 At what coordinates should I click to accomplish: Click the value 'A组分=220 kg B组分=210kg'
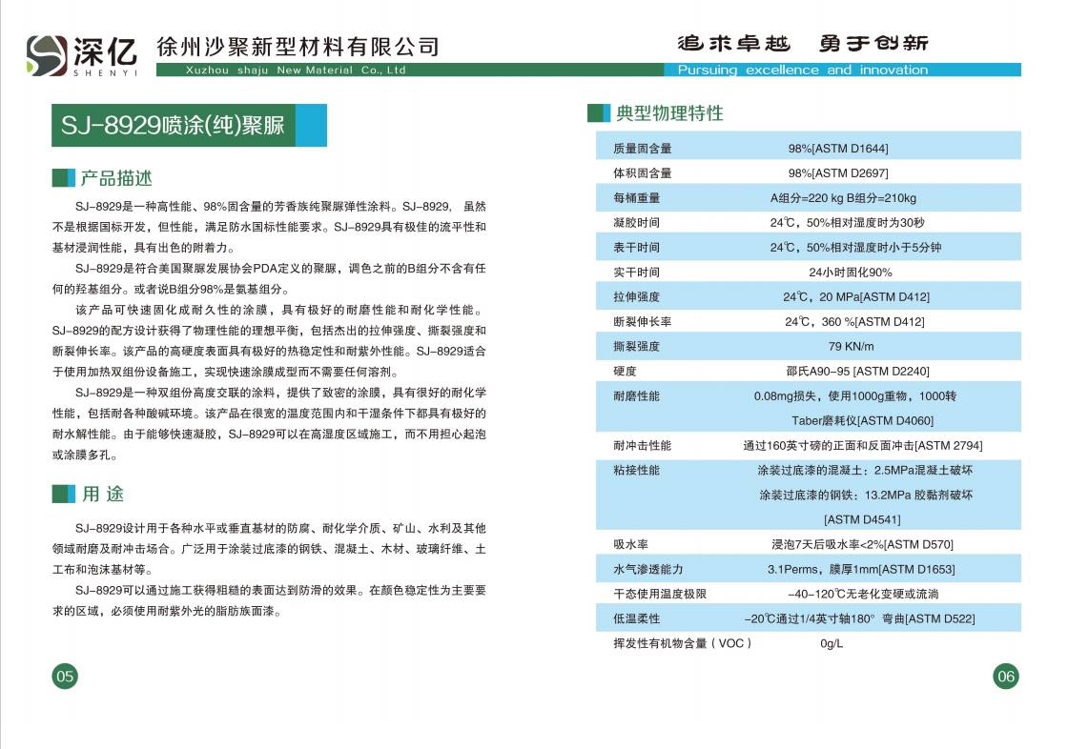(843, 198)
